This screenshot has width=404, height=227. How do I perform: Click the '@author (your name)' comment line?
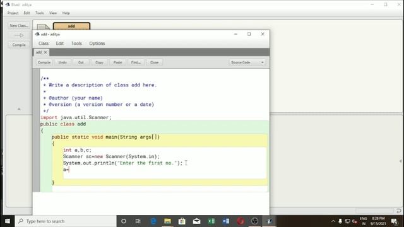click(x=73, y=98)
